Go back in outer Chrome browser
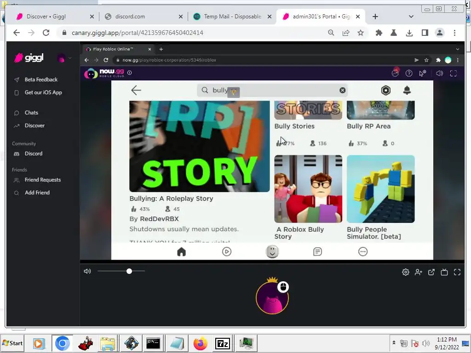 (x=17, y=33)
